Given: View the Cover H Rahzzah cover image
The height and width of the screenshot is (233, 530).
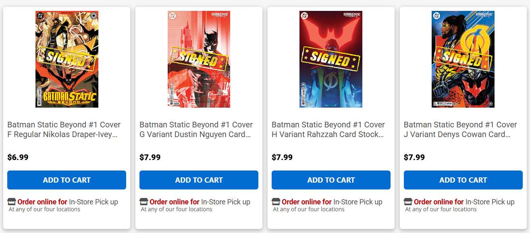Looking at the screenshot, I should coord(331,59).
